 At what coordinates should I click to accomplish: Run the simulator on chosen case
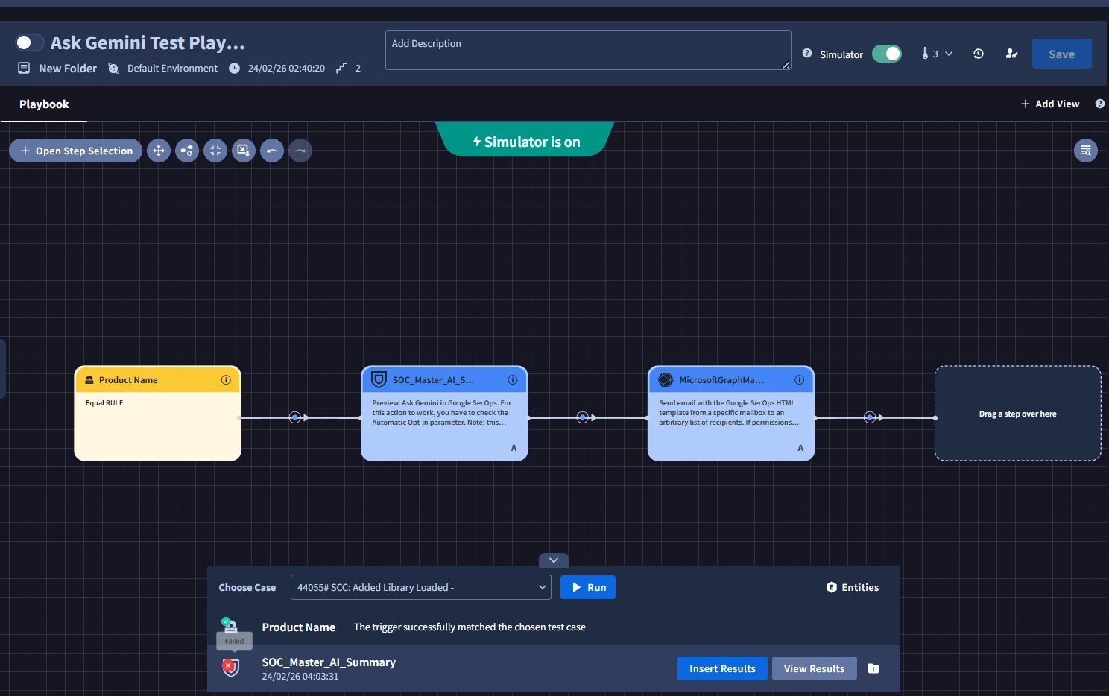(588, 587)
